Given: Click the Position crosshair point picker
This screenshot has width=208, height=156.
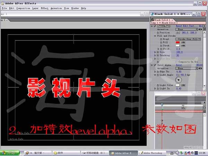Looking at the screenshot, I should tap(178, 33).
